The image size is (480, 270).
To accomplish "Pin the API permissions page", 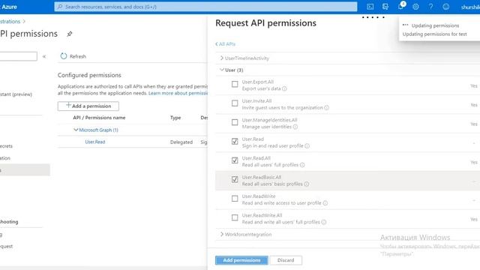I will click(x=70, y=34).
